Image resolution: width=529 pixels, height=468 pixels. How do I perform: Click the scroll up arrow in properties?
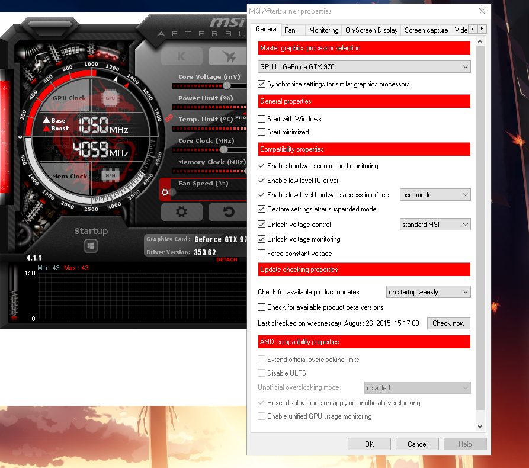pos(480,42)
